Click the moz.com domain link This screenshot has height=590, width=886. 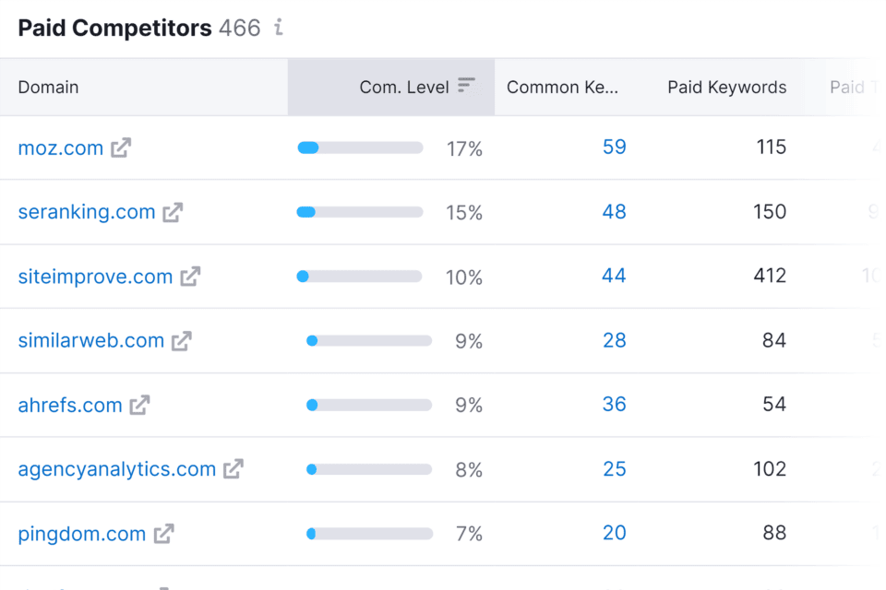[x=61, y=147]
